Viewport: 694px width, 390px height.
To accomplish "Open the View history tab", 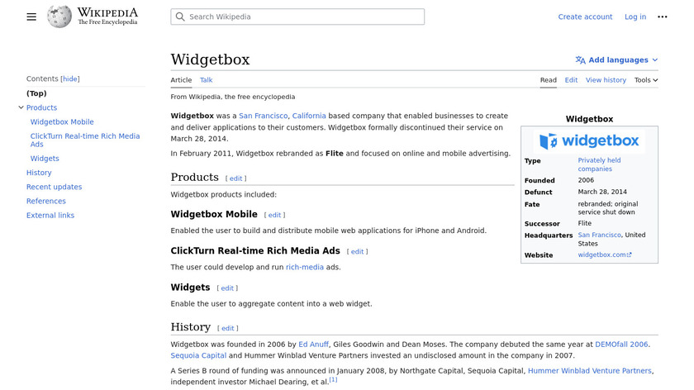I will (606, 80).
